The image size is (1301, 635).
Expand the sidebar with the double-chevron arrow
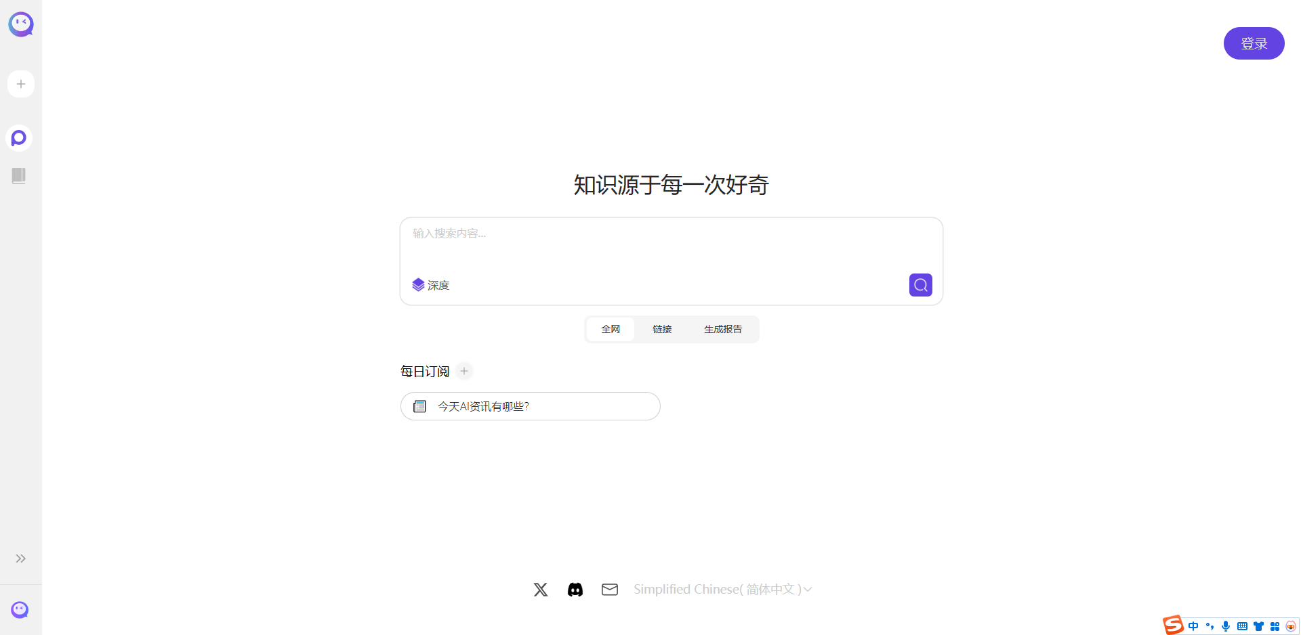point(21,559)
